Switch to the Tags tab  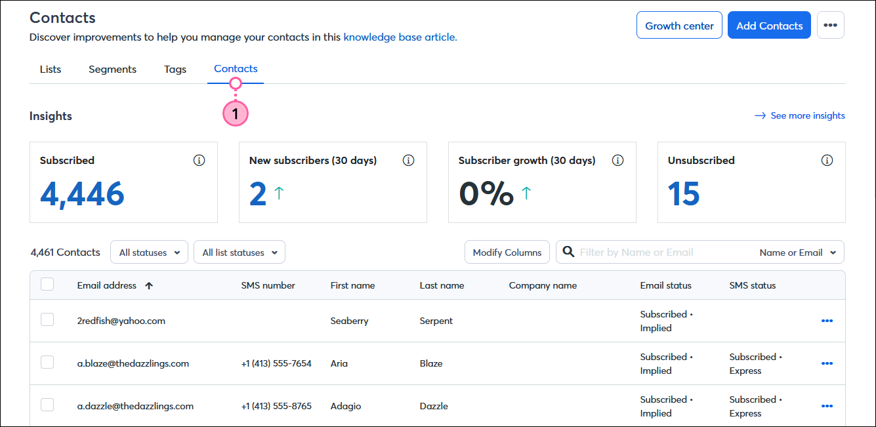pyautogui.click(x=175, y=69)
